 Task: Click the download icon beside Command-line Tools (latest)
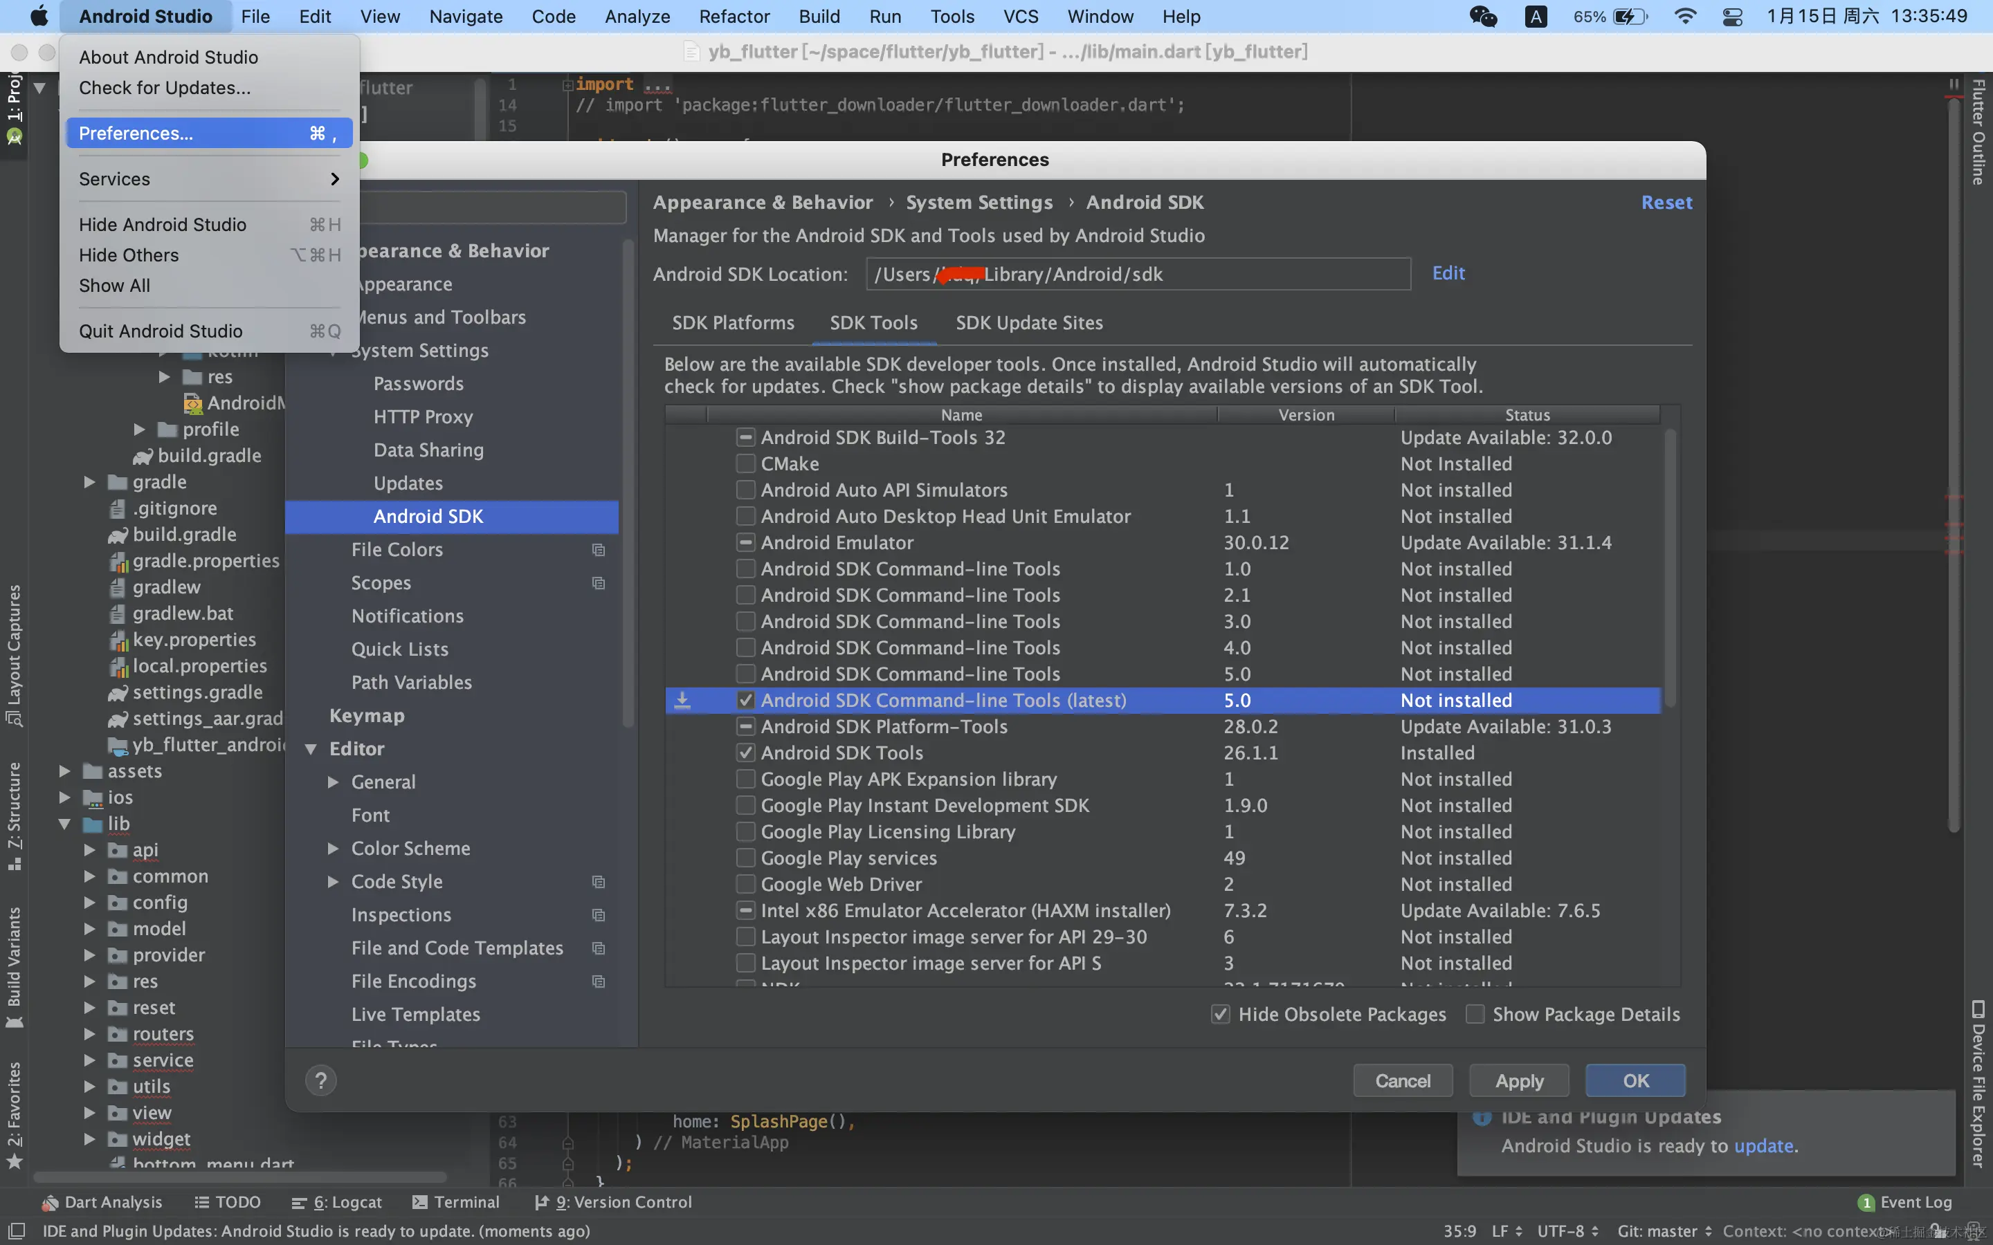tap(682, 701)
